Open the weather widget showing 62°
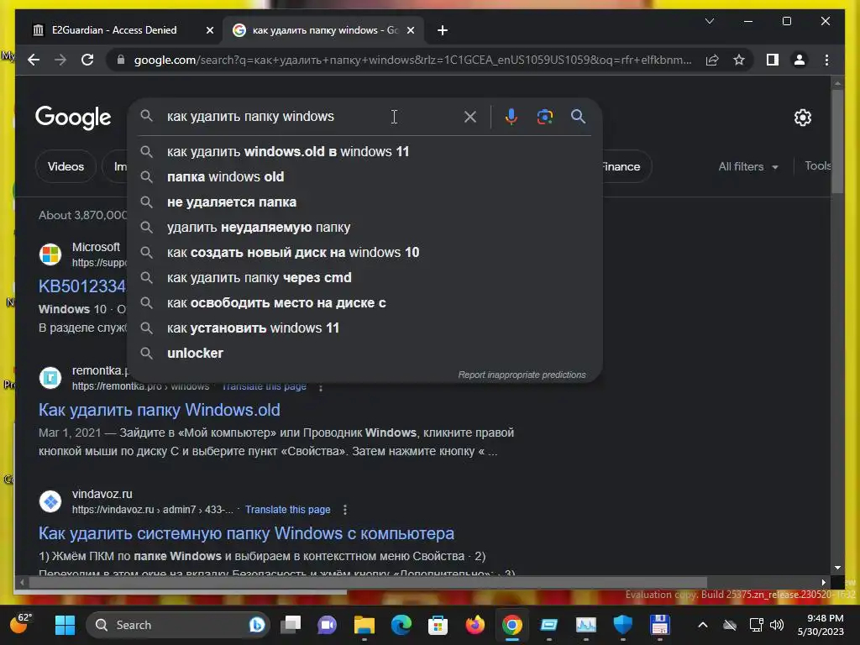This screenshot has width=860, height=645. point(21,624)
